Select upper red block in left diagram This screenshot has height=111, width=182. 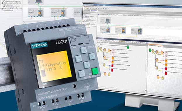pos(112,66)
